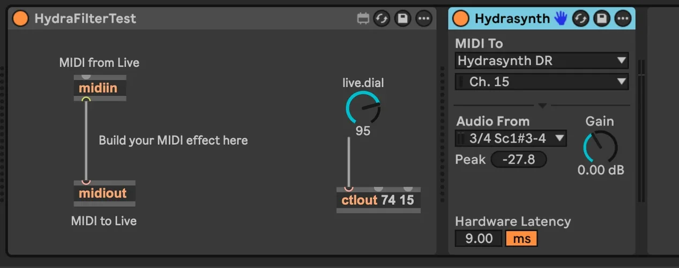Select the ctlout 74 15 object
This screenshot has width=679, height=268.
(x=378, y=200)
